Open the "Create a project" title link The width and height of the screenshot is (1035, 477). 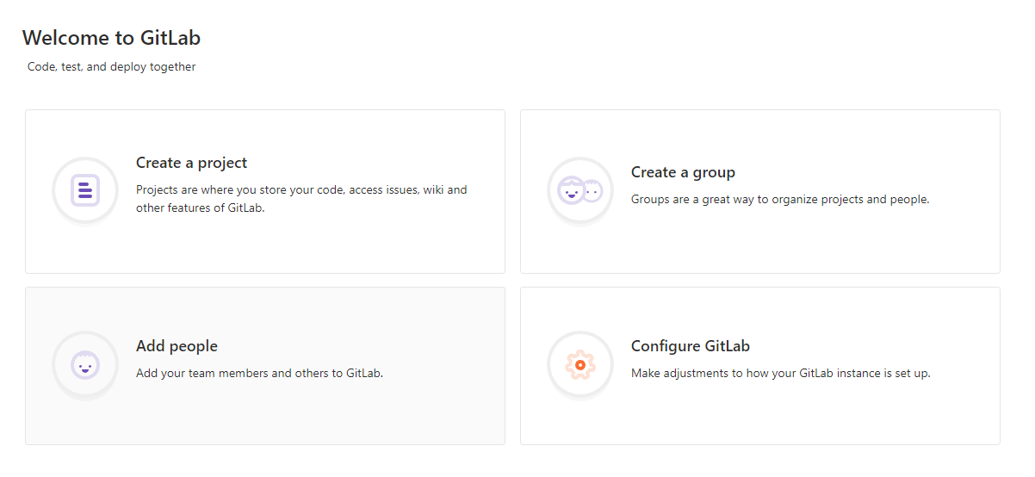click(191, 163)
